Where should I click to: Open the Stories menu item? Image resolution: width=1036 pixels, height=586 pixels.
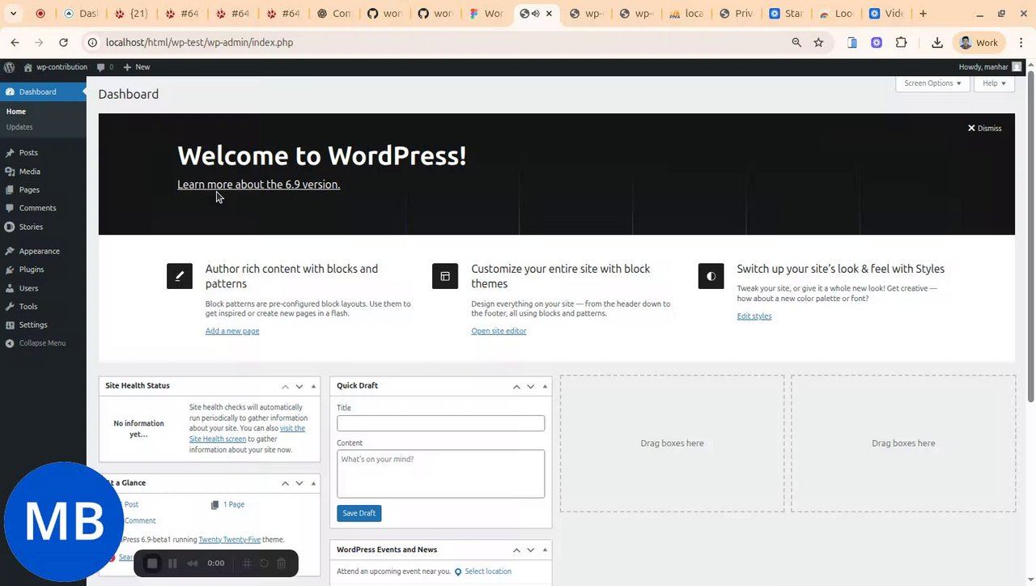(x=31, y=227)
